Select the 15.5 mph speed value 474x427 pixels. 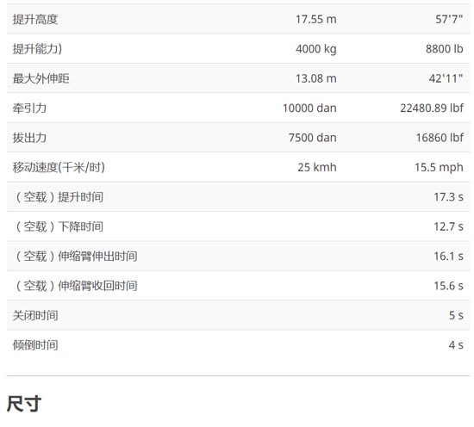[x=439, y=167]
